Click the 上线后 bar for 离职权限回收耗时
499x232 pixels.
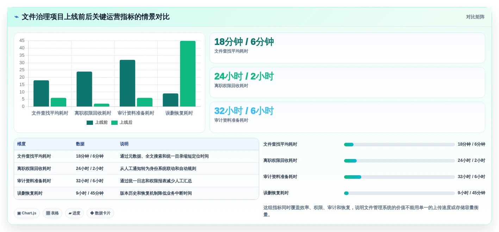tap(101, 105)
